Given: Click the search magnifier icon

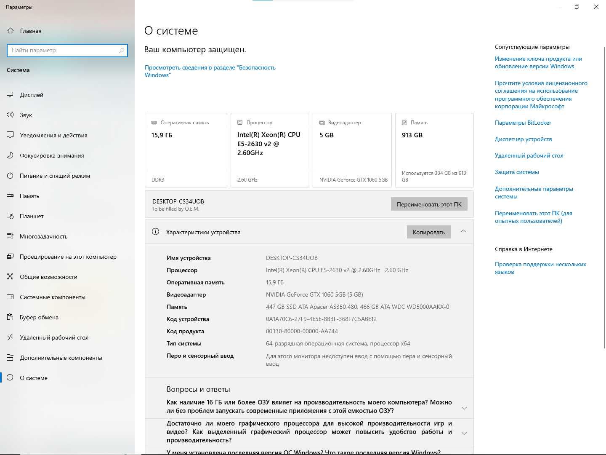Looking at the screenshot, I should point(122,50).
